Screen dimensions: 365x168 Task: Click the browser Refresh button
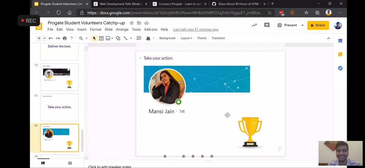pos(59,13)
